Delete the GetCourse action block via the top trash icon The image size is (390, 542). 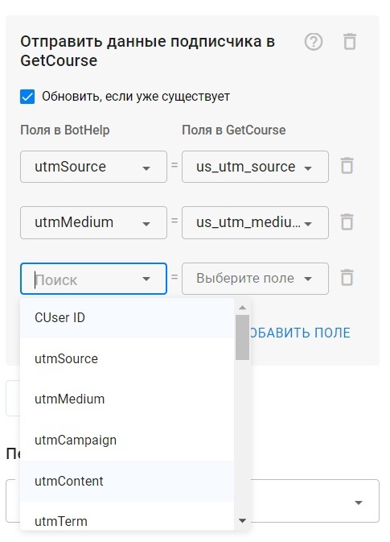point(349,42)
